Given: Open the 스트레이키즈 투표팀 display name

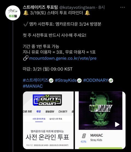Looking at the screenshot, I should click(x=40, y=7).
